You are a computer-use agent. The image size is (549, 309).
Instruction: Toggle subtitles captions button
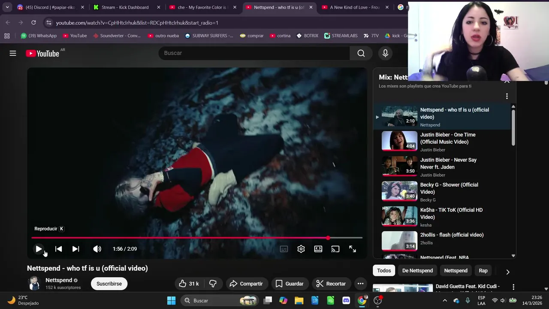(x=284, y=249)
